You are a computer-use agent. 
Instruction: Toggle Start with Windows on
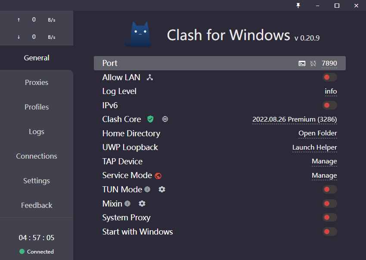pyautogui.click(x=330, y=232)
